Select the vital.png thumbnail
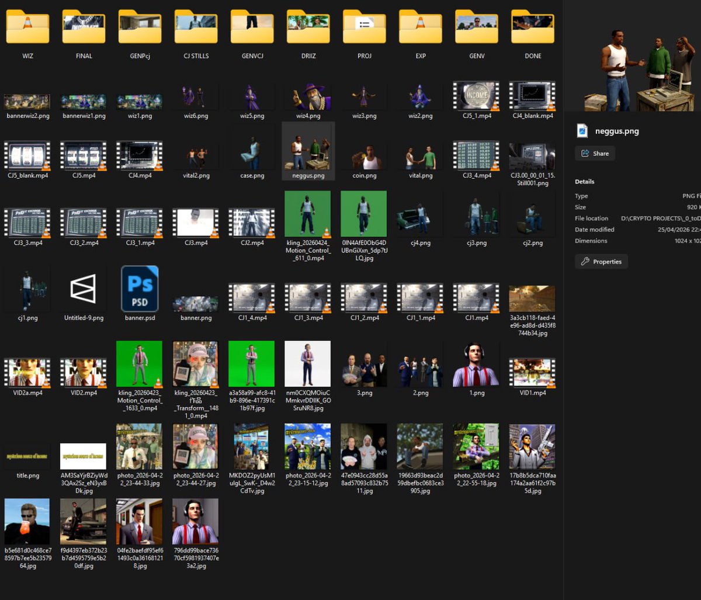This screenshot has height=600, width=701. (420, 157)
